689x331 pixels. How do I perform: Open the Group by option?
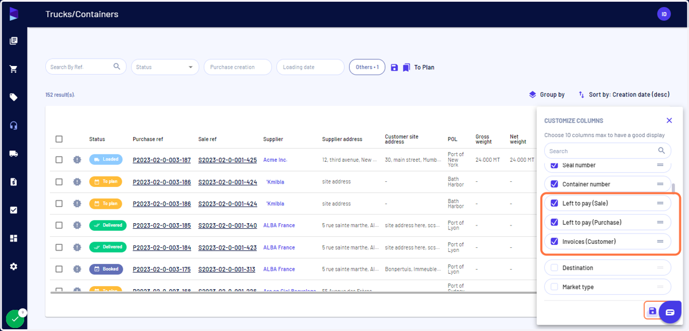(547, 95)
